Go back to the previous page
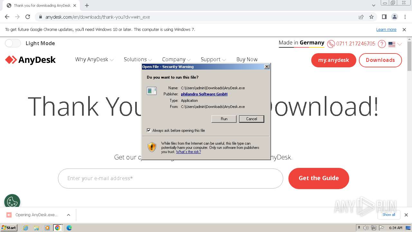This screenshot has height=232, width=412. click(7, 17)
